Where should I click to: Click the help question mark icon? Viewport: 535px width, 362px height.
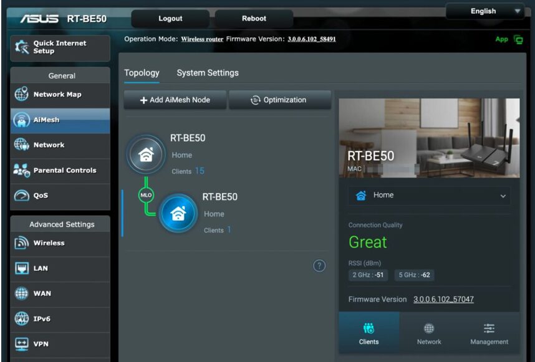tap(319, 266)
